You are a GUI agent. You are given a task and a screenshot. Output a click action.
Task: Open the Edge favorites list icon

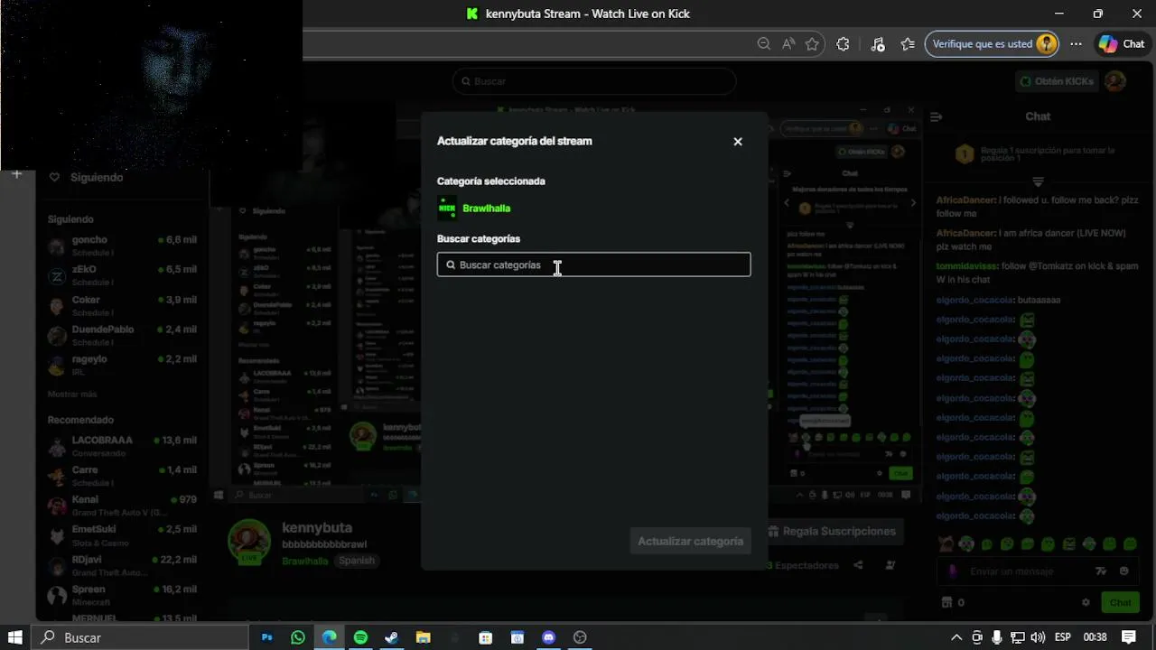(908, 44)
